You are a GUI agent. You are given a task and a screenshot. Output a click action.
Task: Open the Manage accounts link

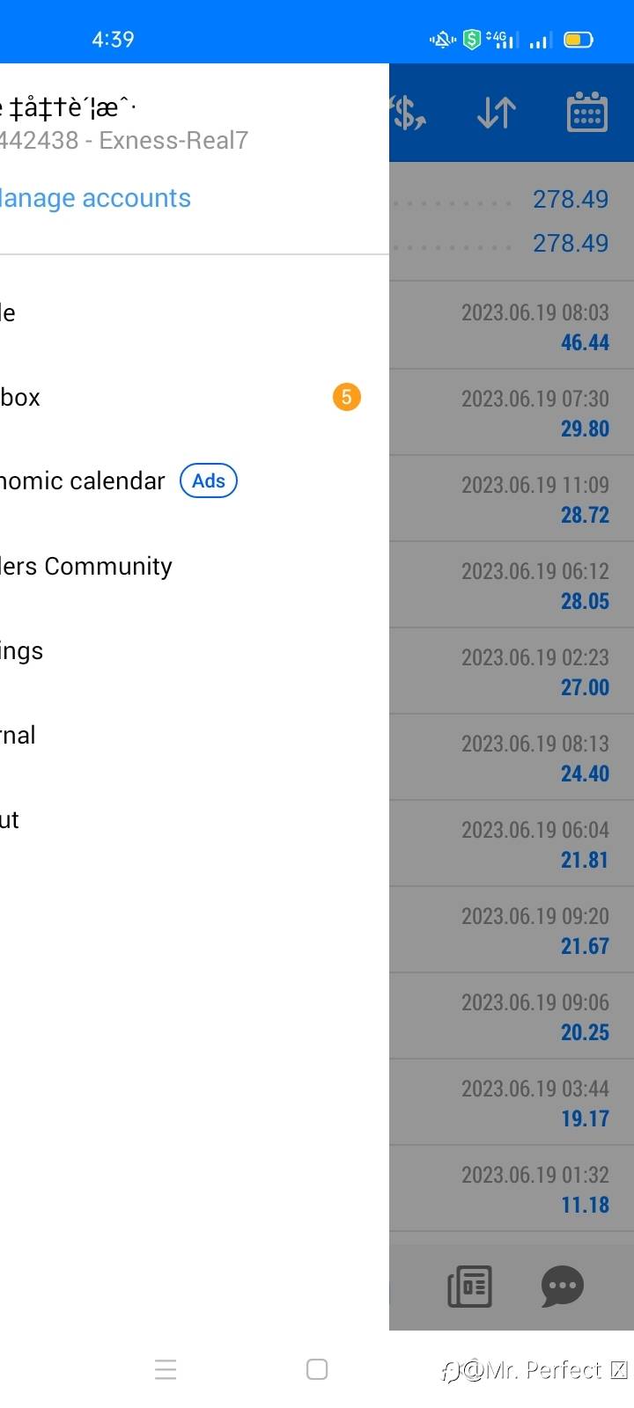click(x=95, y=198)
